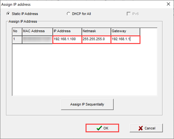174x139 pixels.
Task: Click the Assign IP Sequentially button
Action: (x=87, y=104)
